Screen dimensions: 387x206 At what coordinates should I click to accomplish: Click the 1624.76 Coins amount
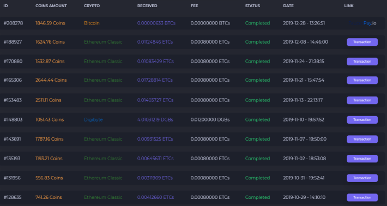click(50, 42)
